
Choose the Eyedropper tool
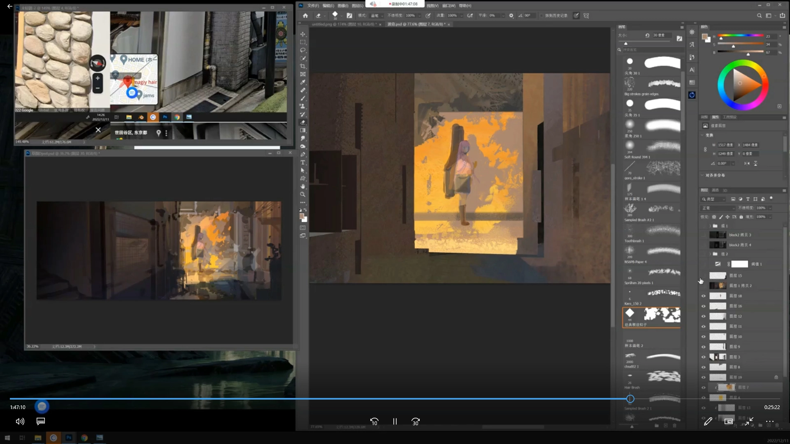303,82
